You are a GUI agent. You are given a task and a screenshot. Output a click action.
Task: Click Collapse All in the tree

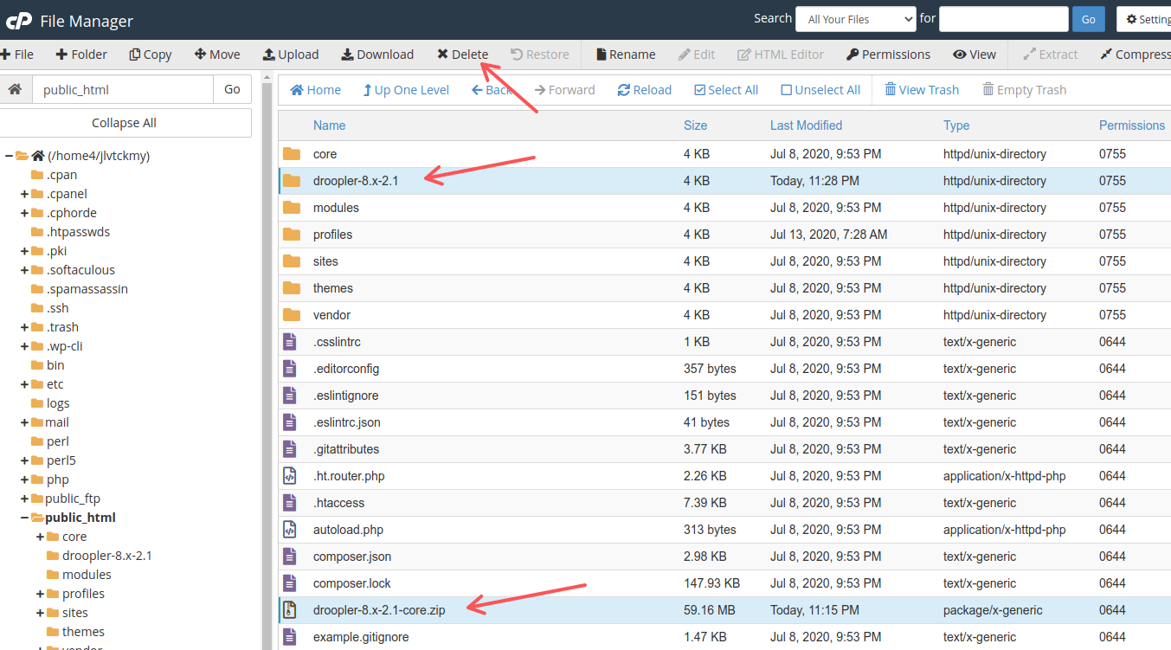(124, 123)
